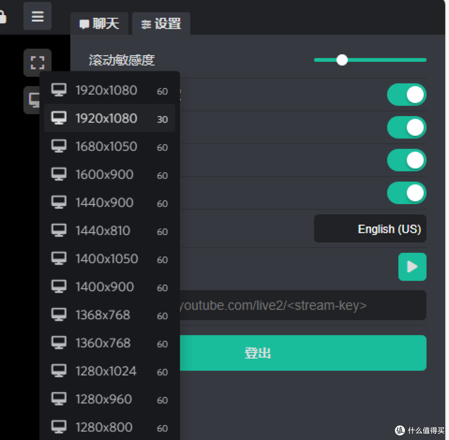Select 1600x900 resolution option
This screenshot has height=440, width=449.
click(110, 174)
